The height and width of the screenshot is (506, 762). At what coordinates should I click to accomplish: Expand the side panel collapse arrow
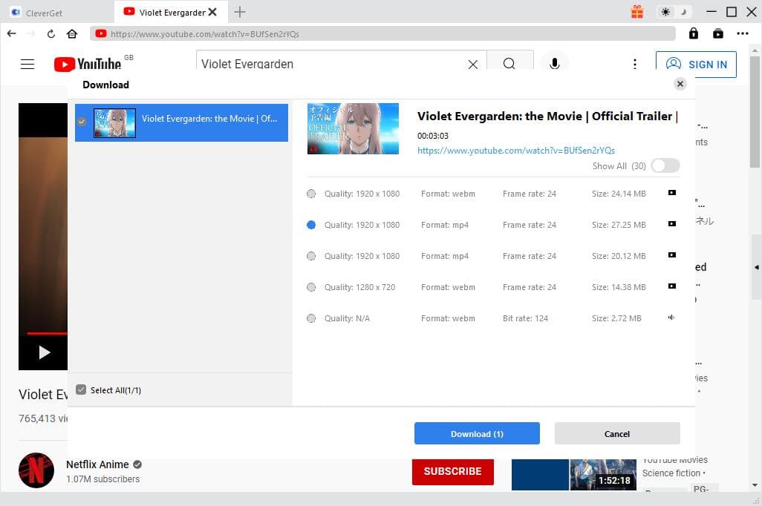tap(757, 267)
